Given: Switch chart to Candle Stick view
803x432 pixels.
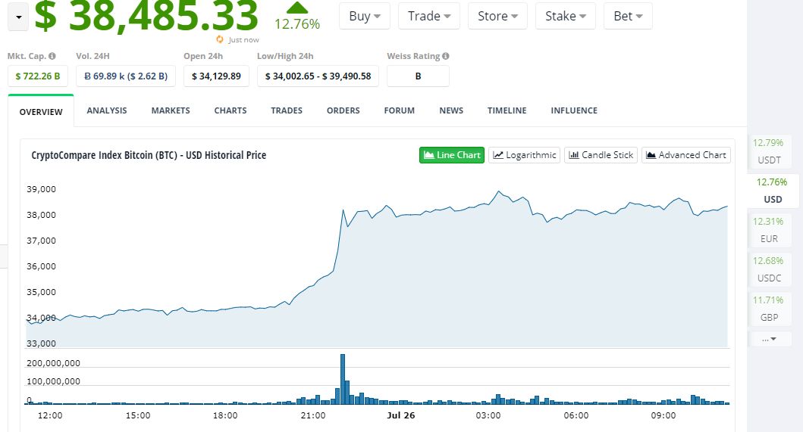Looking at the screenshot, I should coord(601,155).
